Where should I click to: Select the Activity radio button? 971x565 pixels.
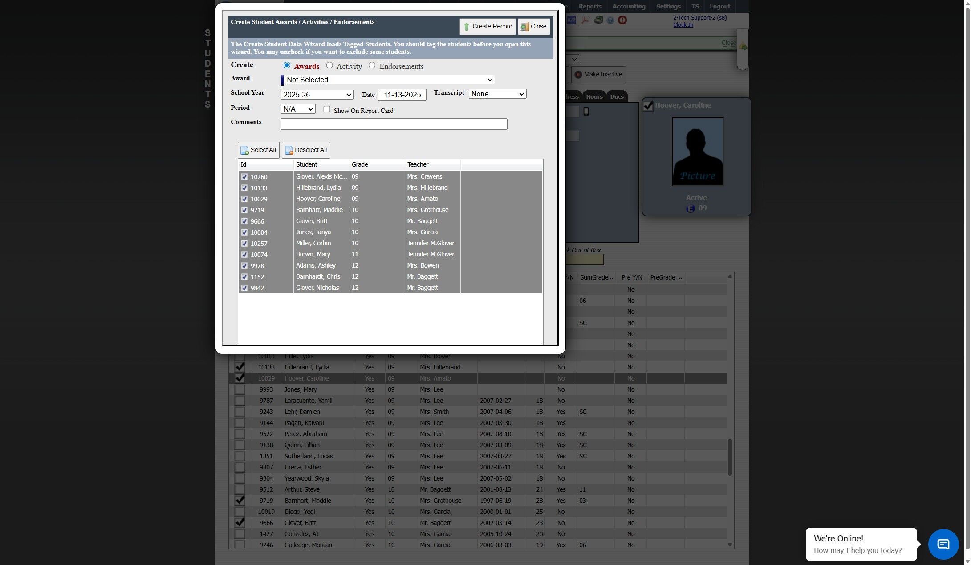(329, 65)
